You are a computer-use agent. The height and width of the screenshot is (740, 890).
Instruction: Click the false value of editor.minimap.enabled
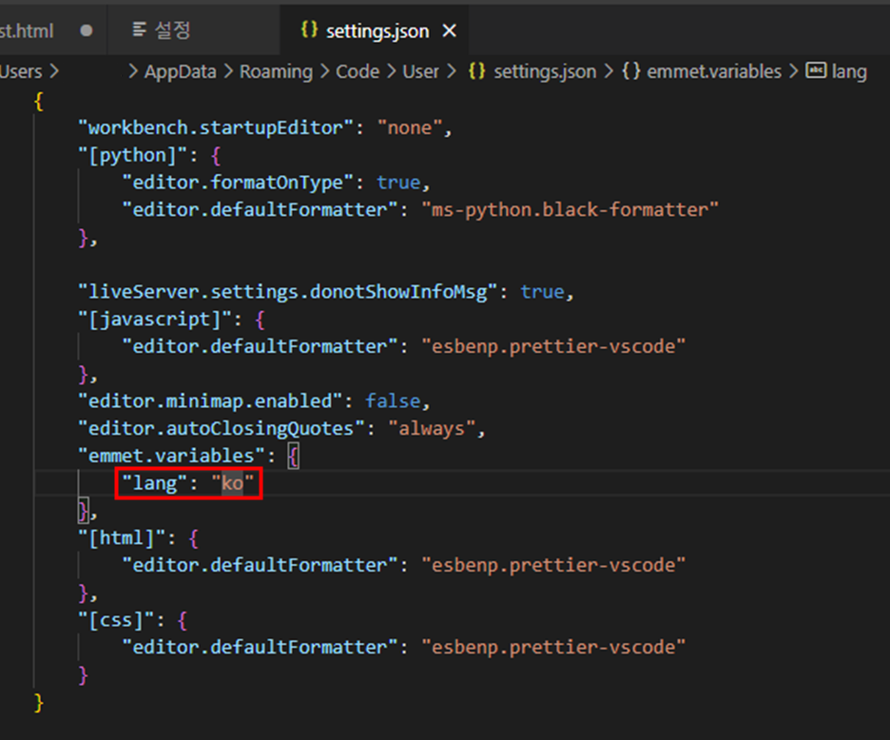pos(394,400)
